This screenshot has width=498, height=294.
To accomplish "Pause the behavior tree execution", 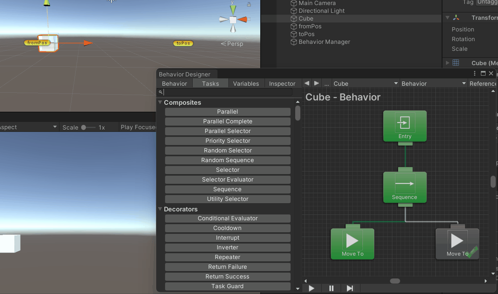I will pyautogui.click(x=331, y=288).
